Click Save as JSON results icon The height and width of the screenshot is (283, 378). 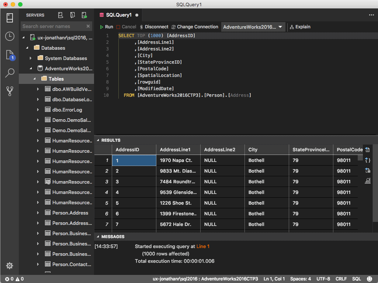point(367,160)
